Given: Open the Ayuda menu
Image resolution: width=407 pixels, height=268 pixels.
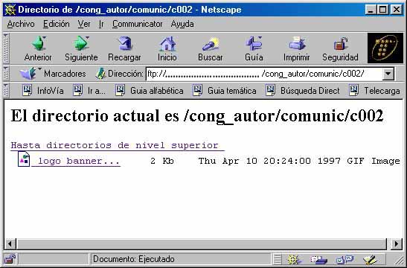Looking at the screenshot, I should point(182,24).
